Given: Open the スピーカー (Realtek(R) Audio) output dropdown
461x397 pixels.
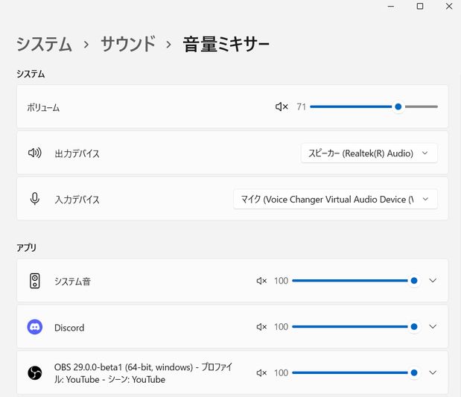Looking at the screenshot, I should [369, 153].
